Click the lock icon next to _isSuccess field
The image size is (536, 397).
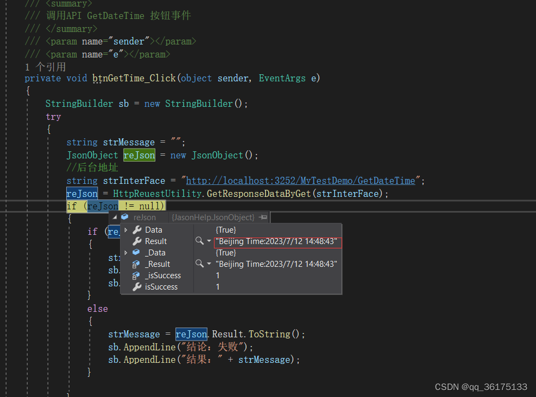(x=135, y=276)
